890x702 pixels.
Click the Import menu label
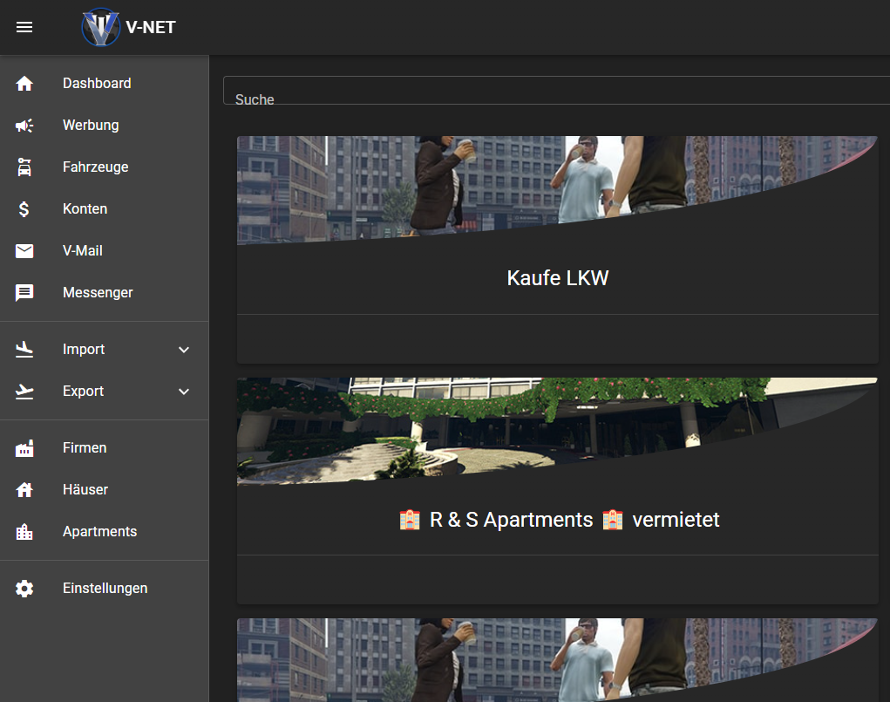click(84, 350)
